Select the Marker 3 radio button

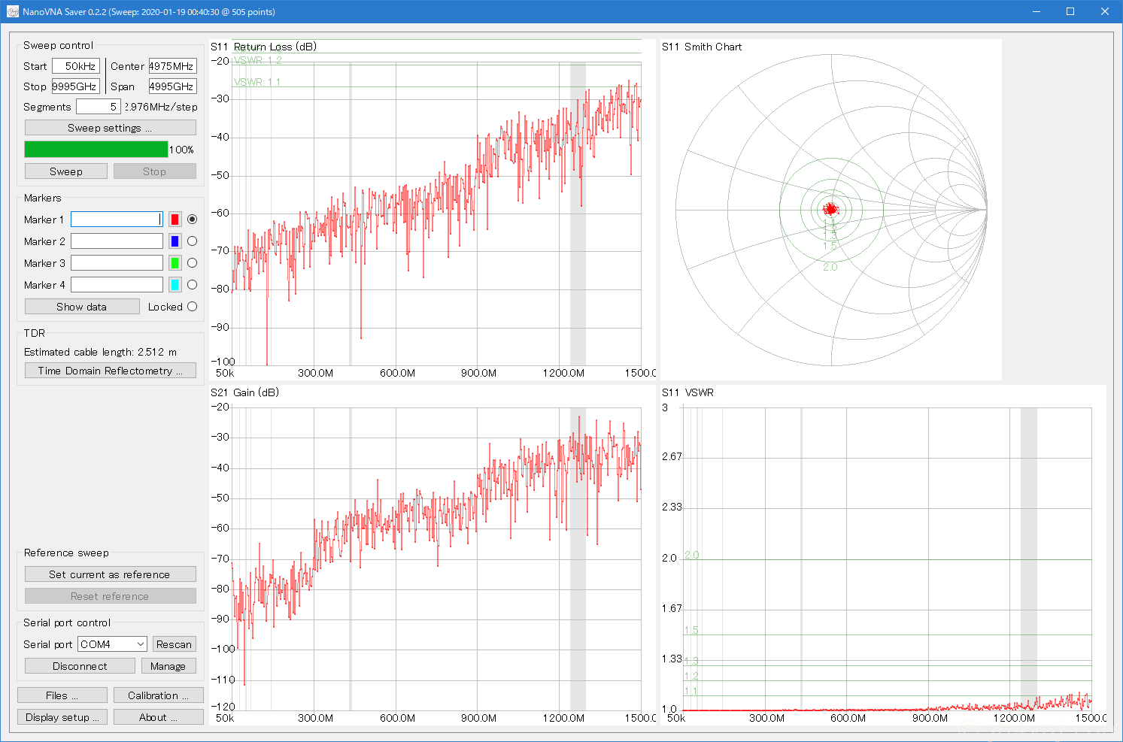(193, 263)
